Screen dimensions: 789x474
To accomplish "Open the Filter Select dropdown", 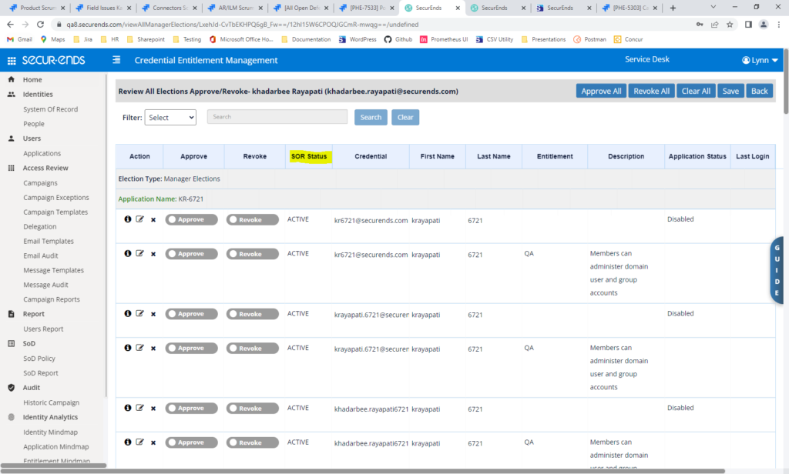I will [x=170, y=117].
